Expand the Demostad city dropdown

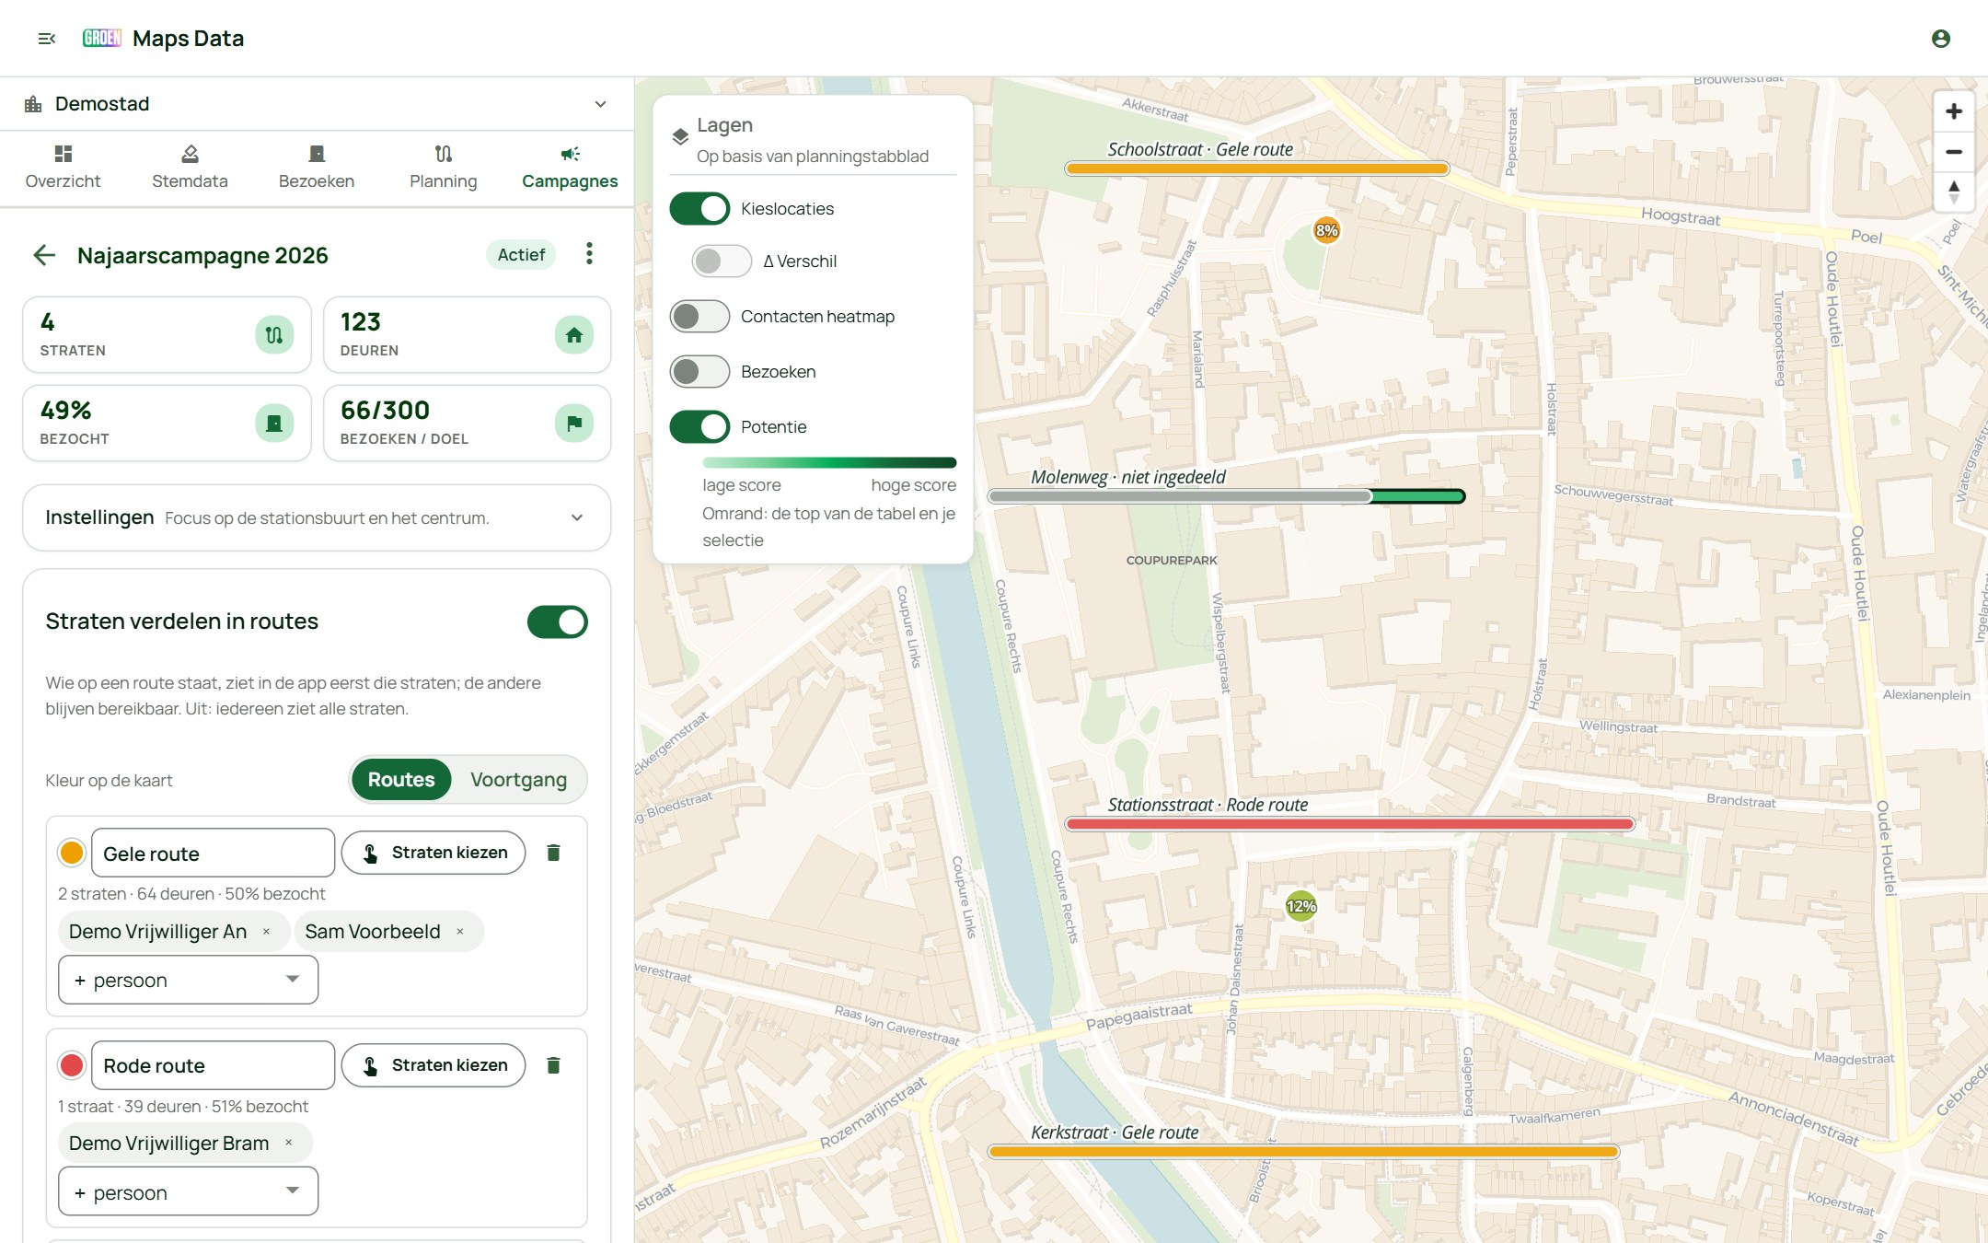coord(317,104)
